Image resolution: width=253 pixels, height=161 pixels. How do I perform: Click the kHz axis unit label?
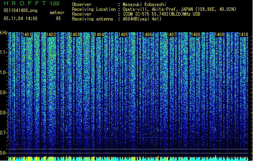point(4,33)
